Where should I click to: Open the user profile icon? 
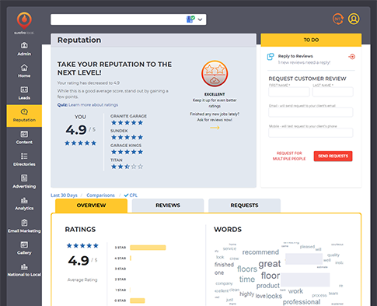354,19
